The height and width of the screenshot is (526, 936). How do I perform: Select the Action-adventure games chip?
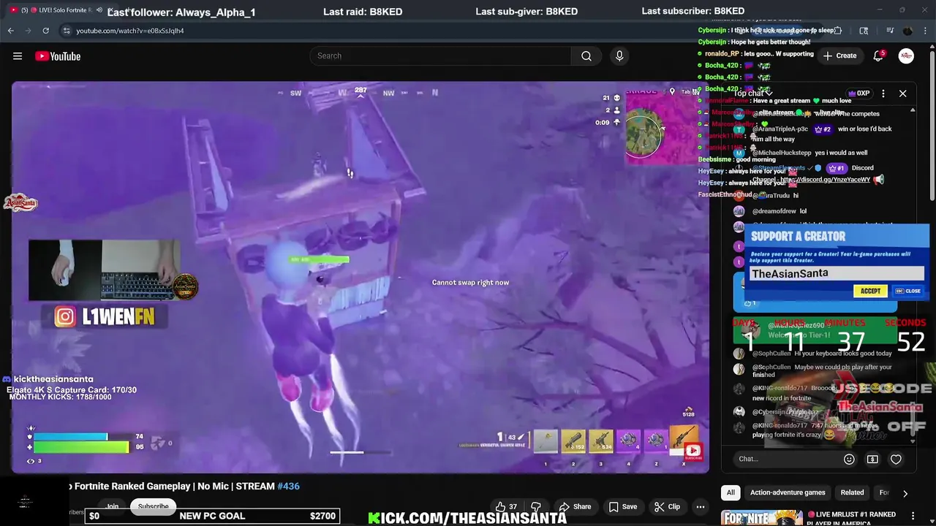click(x=788, y=492)
